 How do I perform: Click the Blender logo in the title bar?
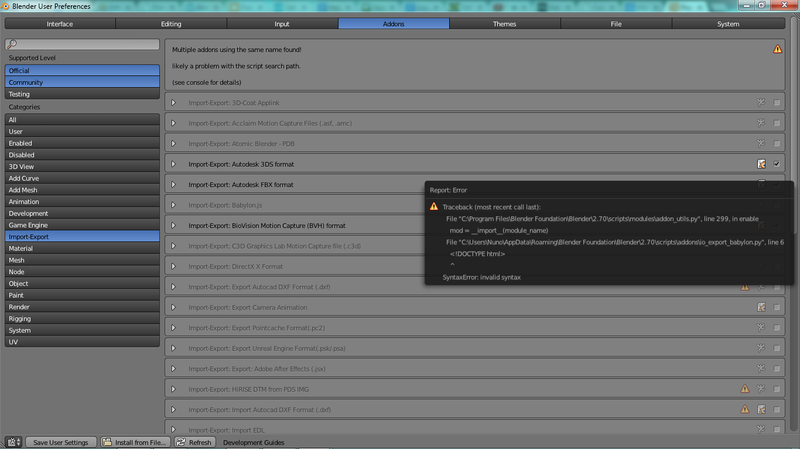pyautogui.click(x=5, y=6)
